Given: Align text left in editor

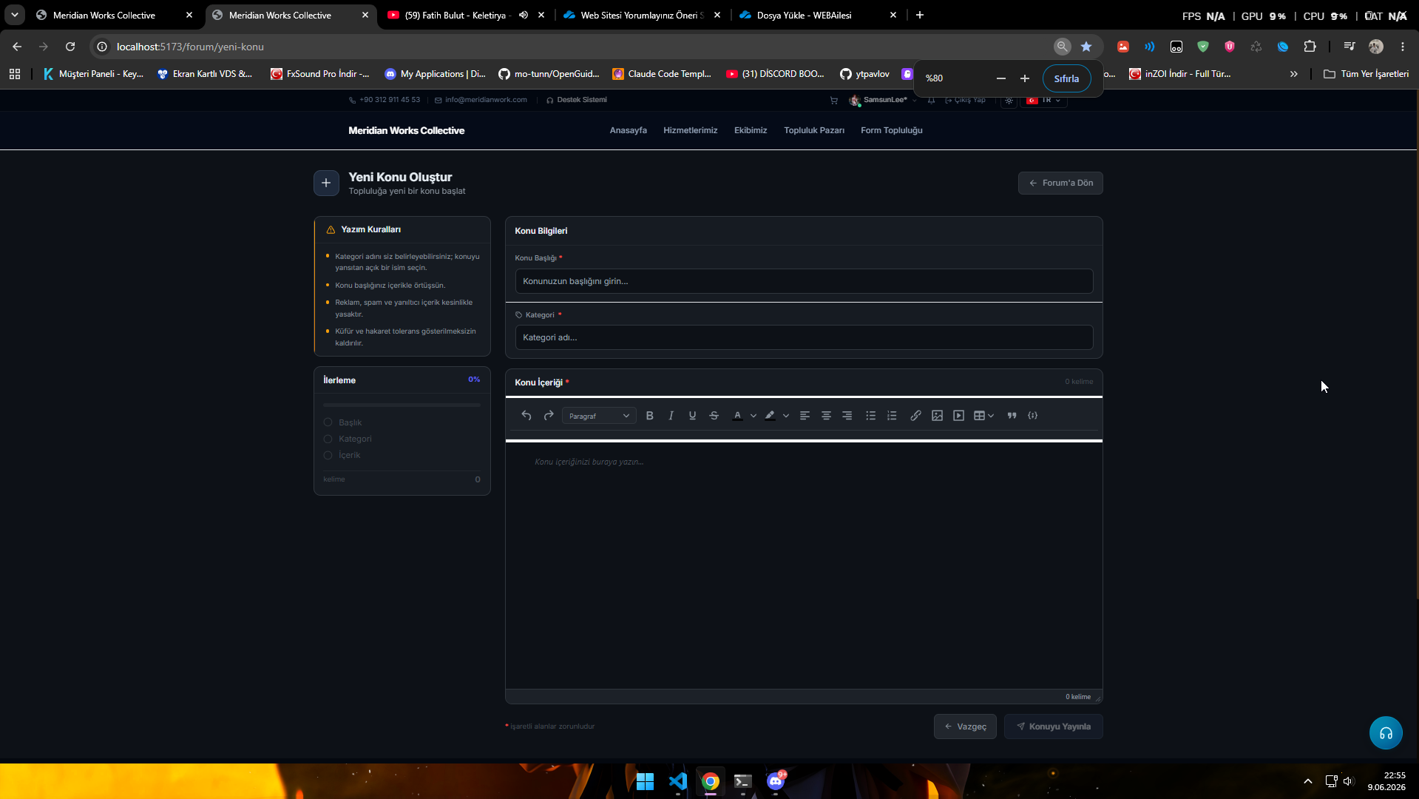Looking at the screenshot, I should (x=805, y=416).
